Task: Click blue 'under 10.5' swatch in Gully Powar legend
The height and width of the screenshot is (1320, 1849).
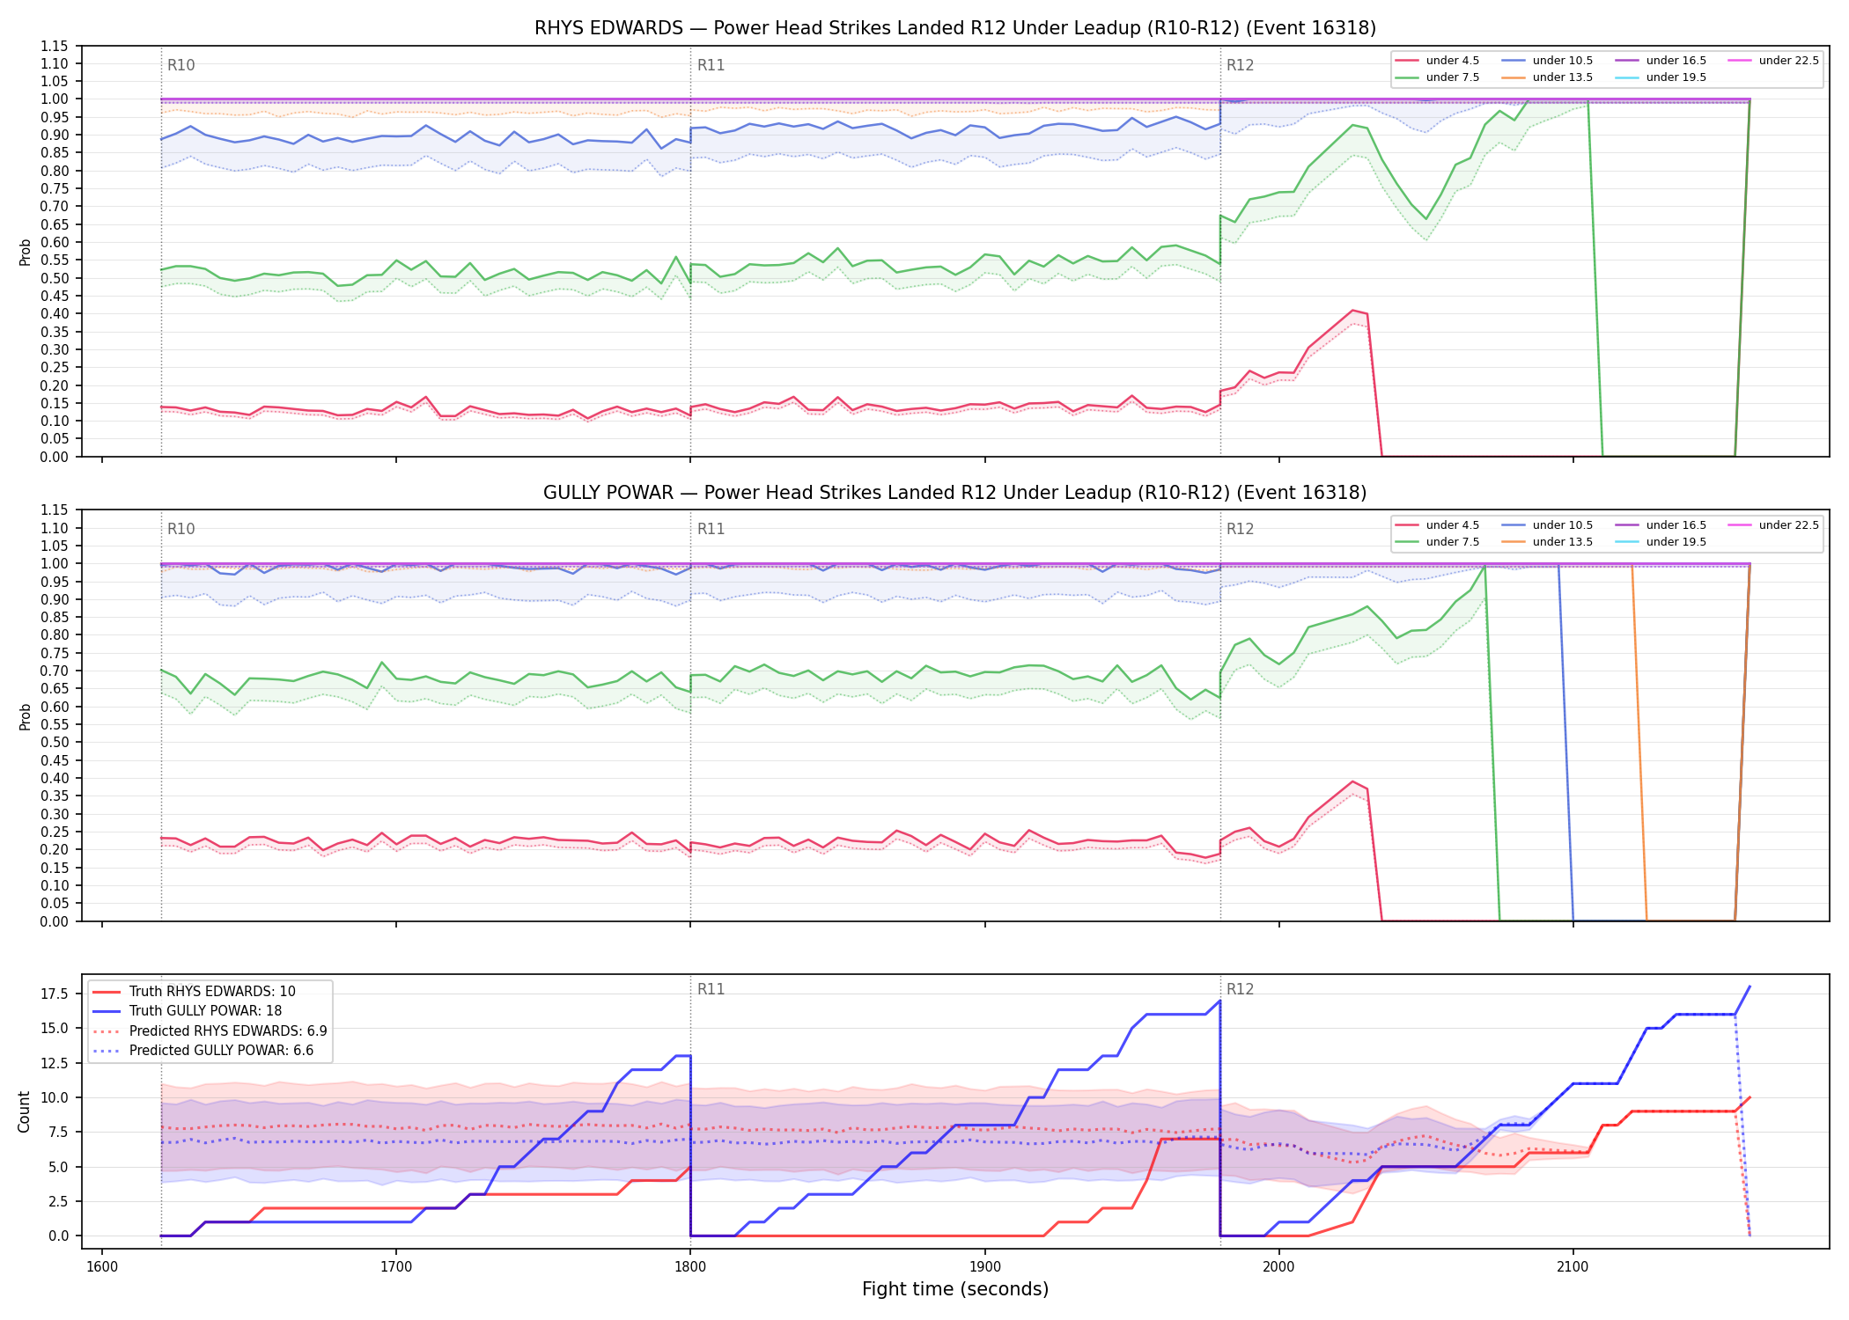Action: coord(1514,525)
